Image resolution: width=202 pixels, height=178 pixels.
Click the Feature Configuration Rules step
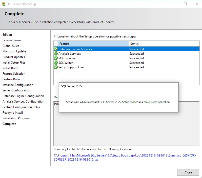21,107
